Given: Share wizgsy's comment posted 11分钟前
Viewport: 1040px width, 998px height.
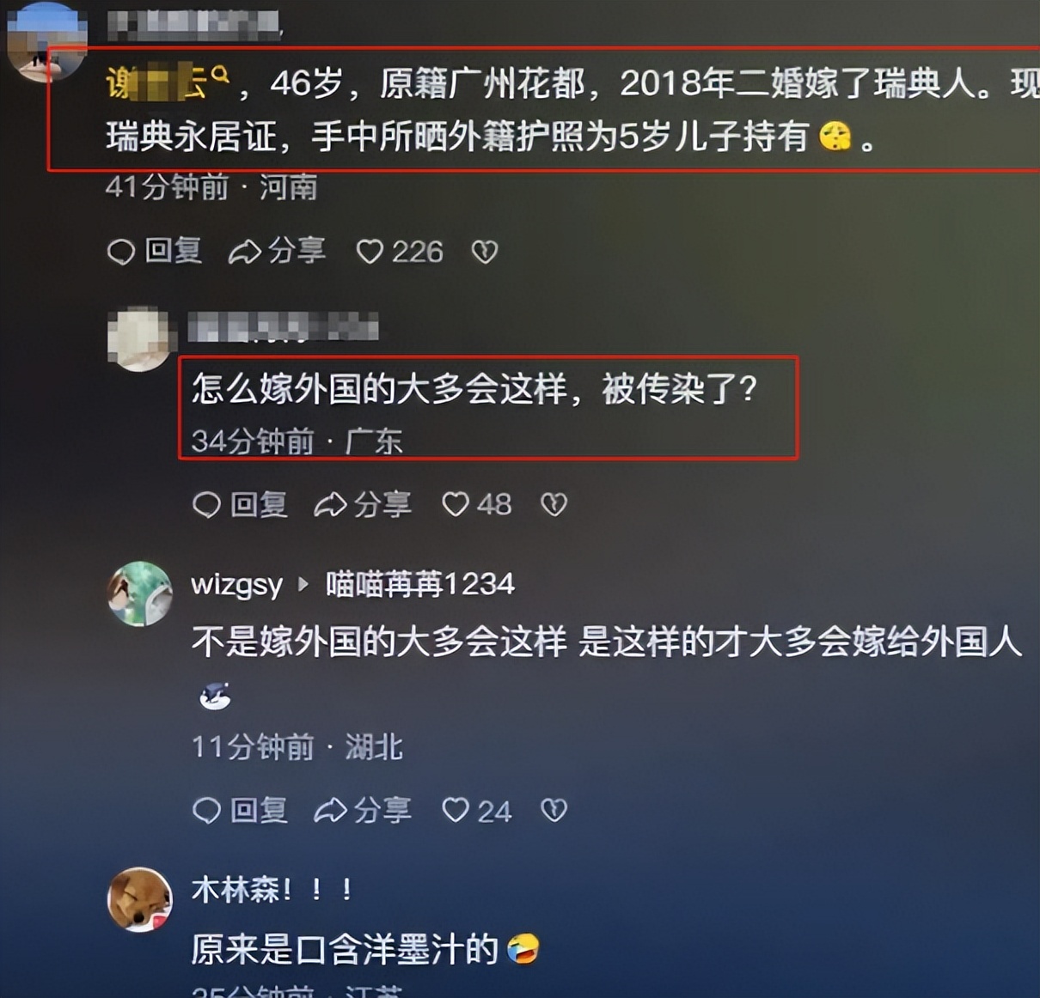Looking at the screenshot, I should [363, 810].
